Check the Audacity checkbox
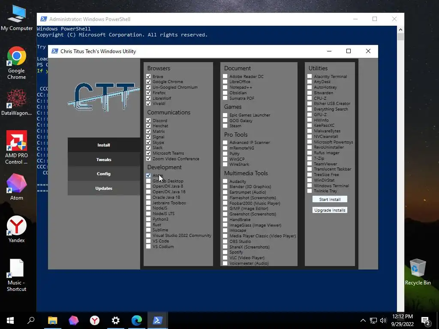The width and height of the screenshot is (439, 329). coord(225,181)
